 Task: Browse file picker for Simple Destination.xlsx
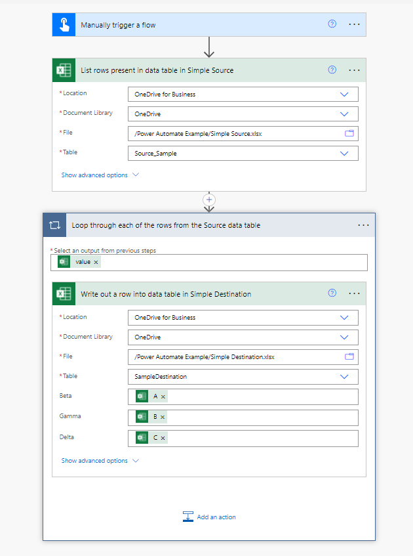tap(349, 356)
